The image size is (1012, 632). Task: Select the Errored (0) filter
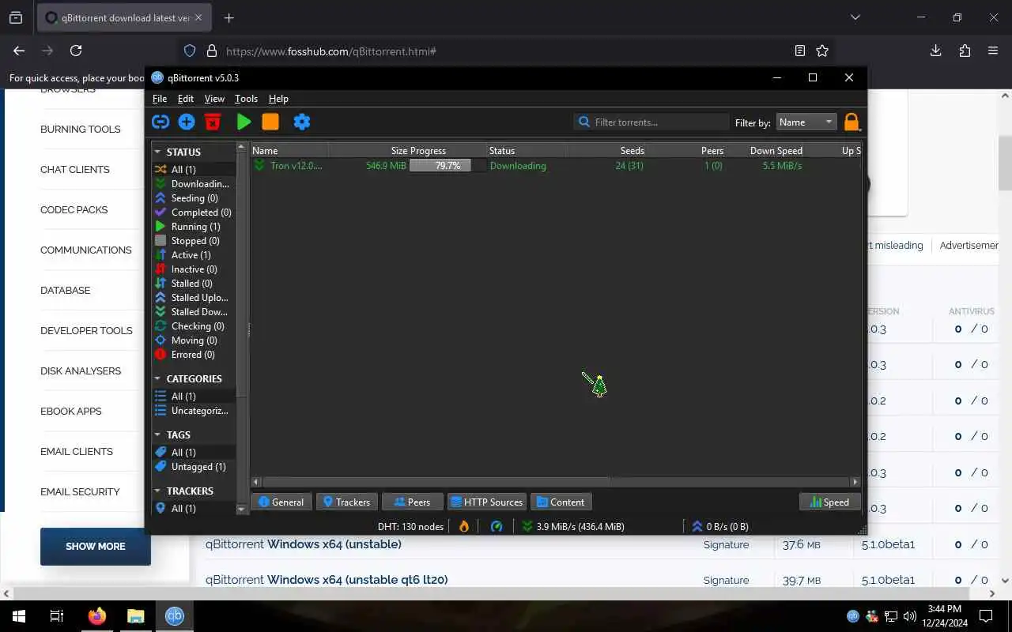point(194,355)
